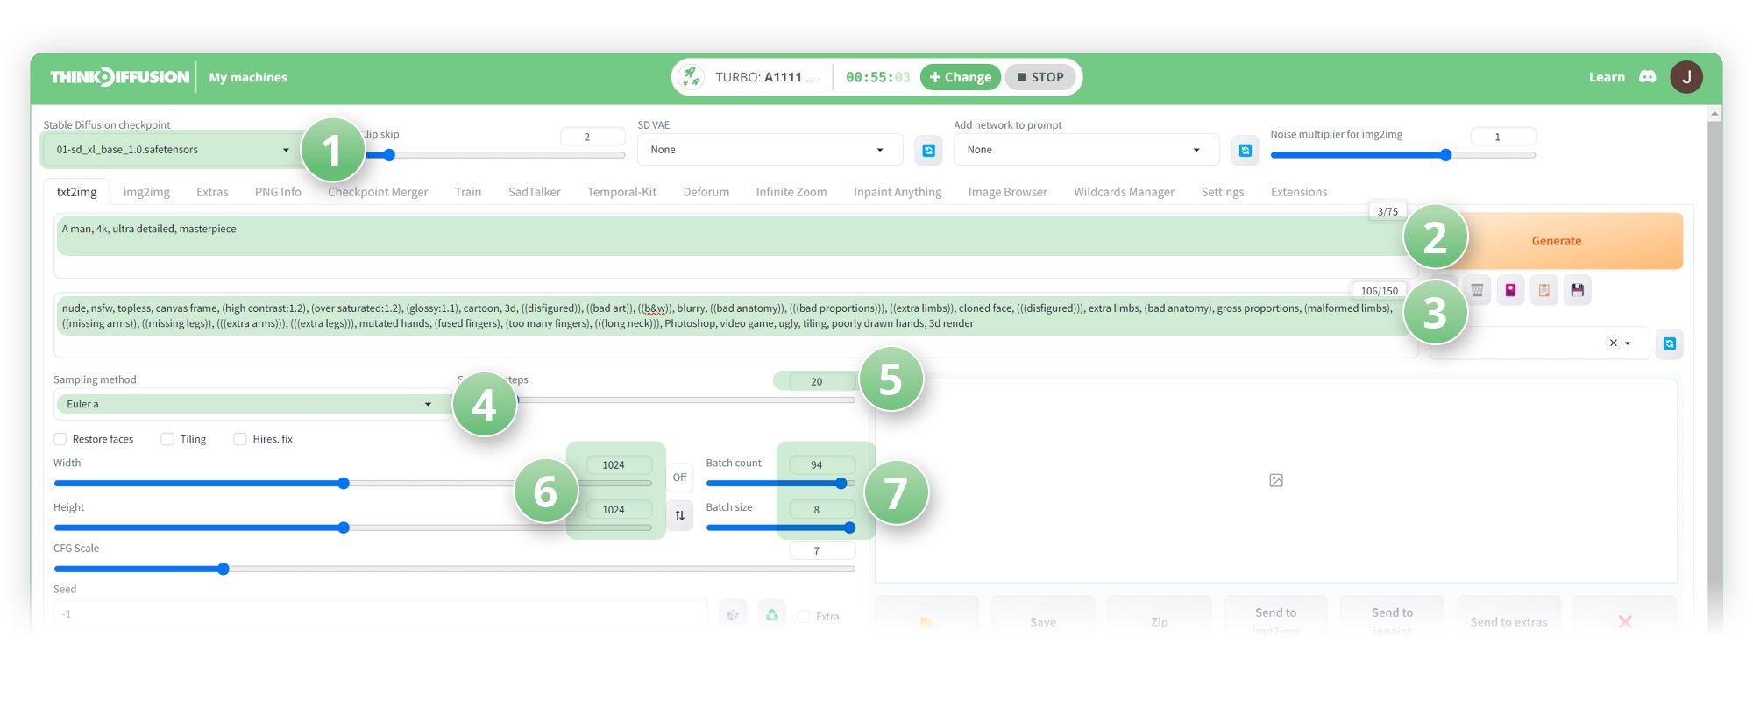Screen dimensions: 1753x701
Task: Open the SD VAE dropdown
Action: 770,150
